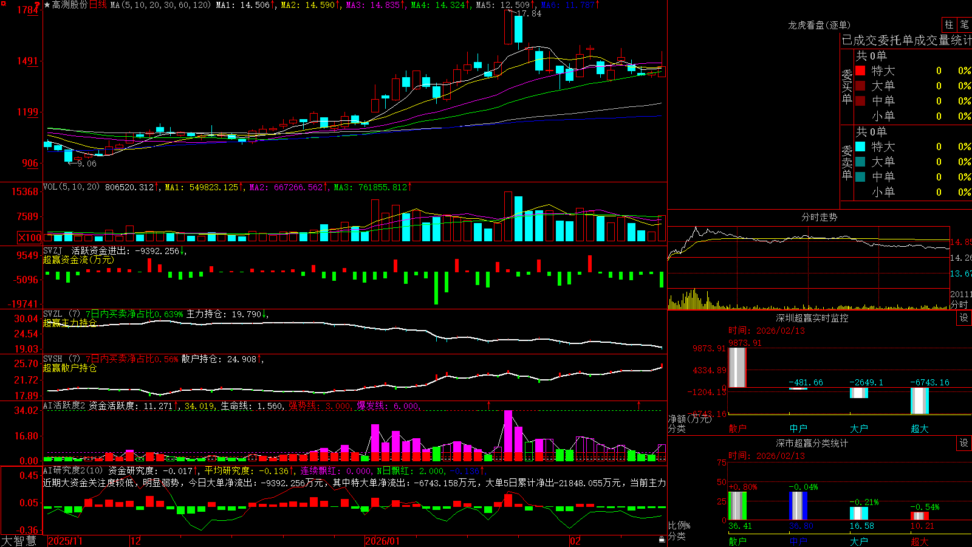The image size is (972, 547).
Task: Click the 中户 value -481.66
Action: point(806,382)
